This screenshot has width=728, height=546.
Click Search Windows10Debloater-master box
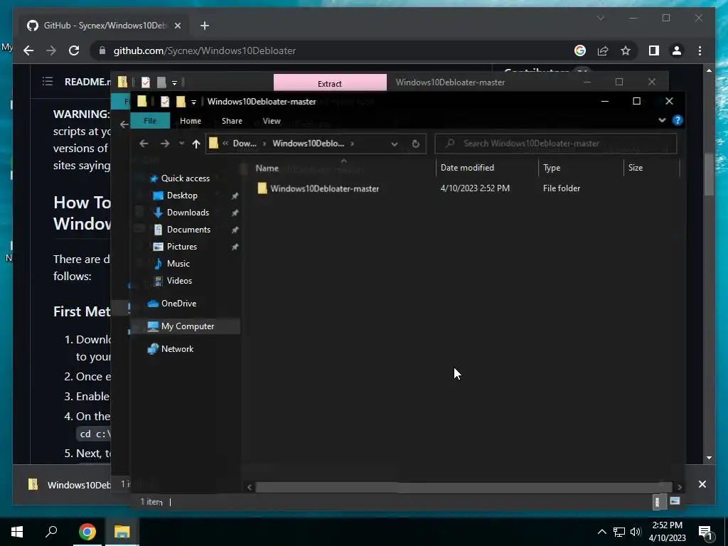tap(556, 144)
